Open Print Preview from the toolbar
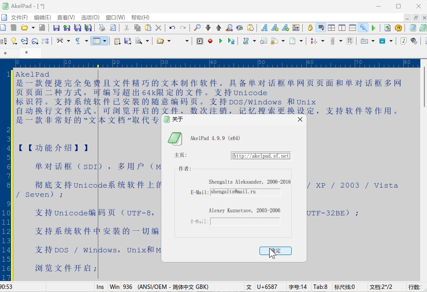427x292 pixels. 113,27
